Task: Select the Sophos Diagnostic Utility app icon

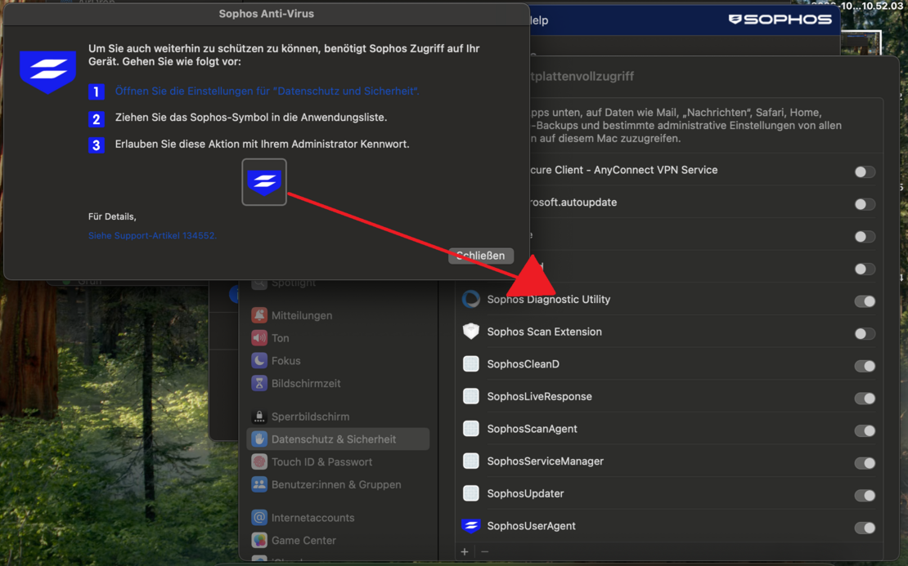Action: tap(471, 299)
